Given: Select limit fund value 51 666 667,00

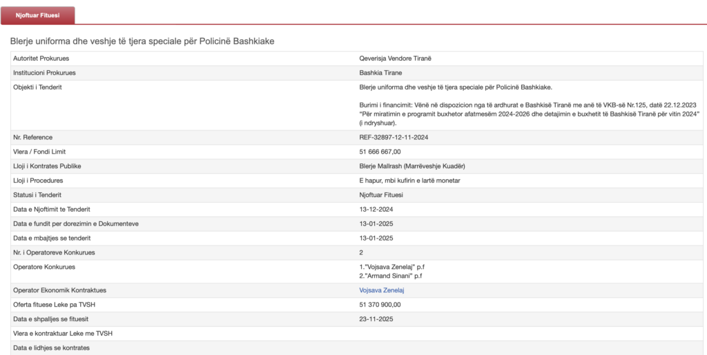Looking at the screenshot, I should 380,152.
